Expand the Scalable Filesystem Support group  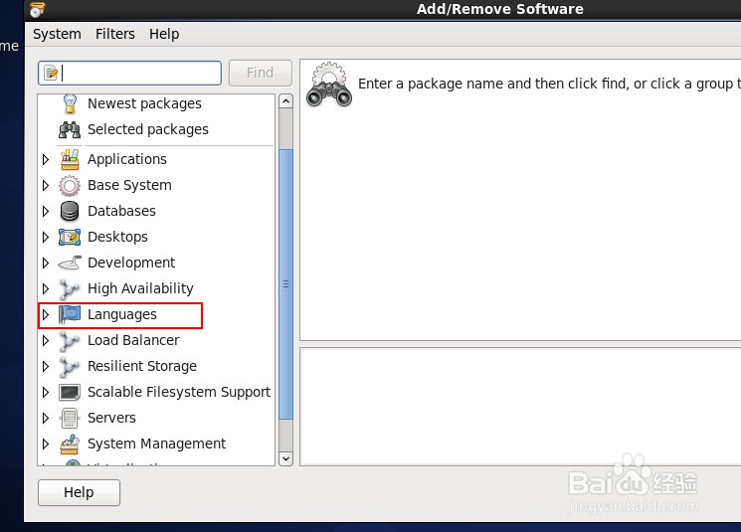pos(46,392)
